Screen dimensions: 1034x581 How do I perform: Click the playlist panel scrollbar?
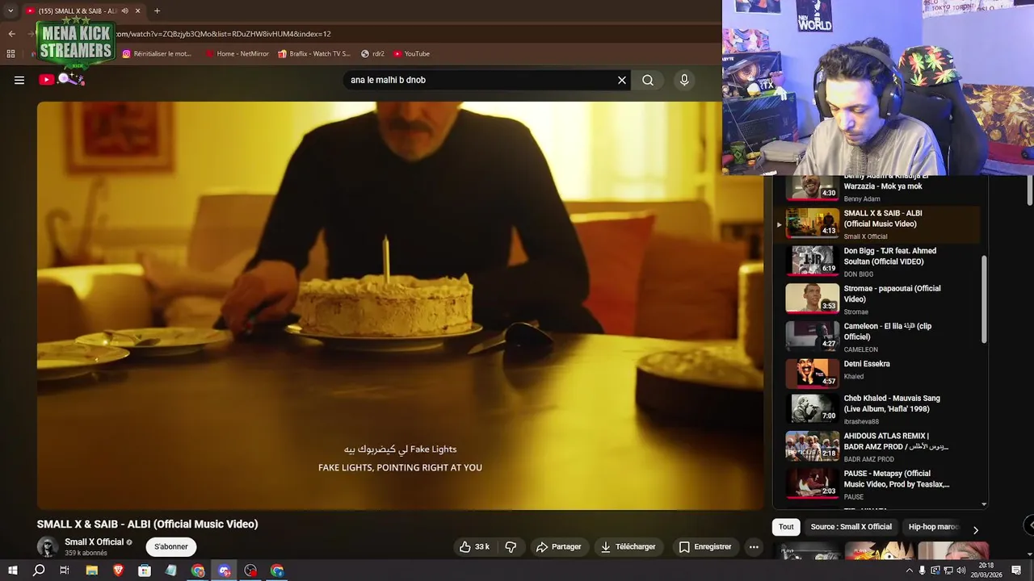pos(984,299)
